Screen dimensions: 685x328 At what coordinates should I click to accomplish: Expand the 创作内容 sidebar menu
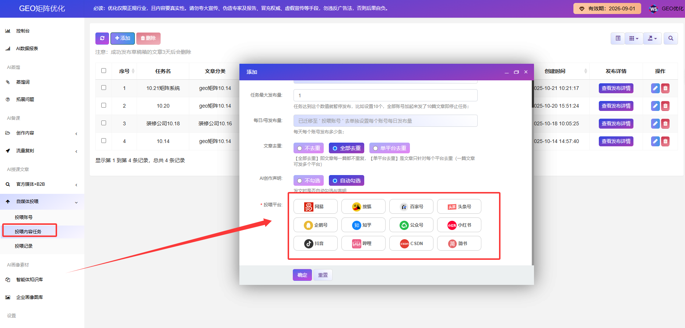(x=42, y=133)
